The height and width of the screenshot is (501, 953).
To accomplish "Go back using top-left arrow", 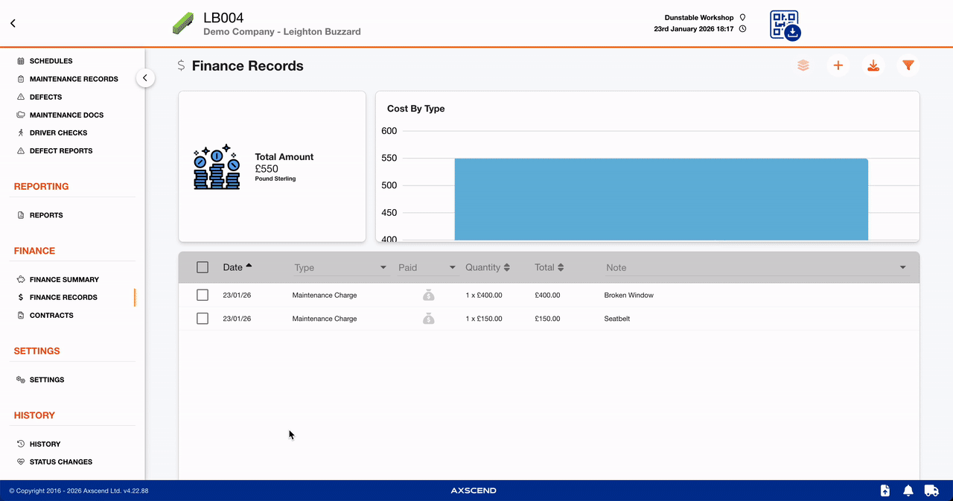I will tap(13, 23).
